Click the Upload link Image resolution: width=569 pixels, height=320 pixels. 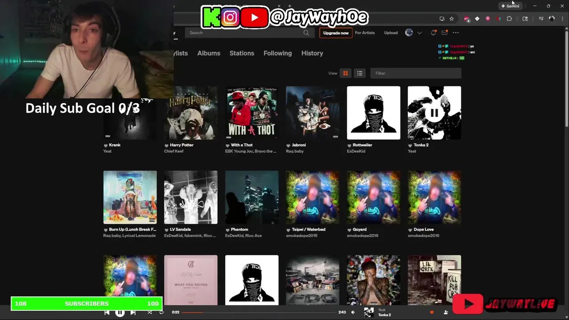click(391, 33)
